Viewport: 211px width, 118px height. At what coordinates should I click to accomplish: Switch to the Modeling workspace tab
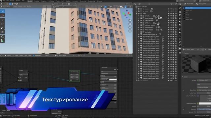pyautogui.click(x=37, y=1)
